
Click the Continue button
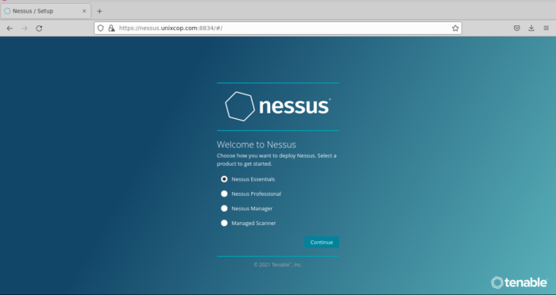point(322,242)
